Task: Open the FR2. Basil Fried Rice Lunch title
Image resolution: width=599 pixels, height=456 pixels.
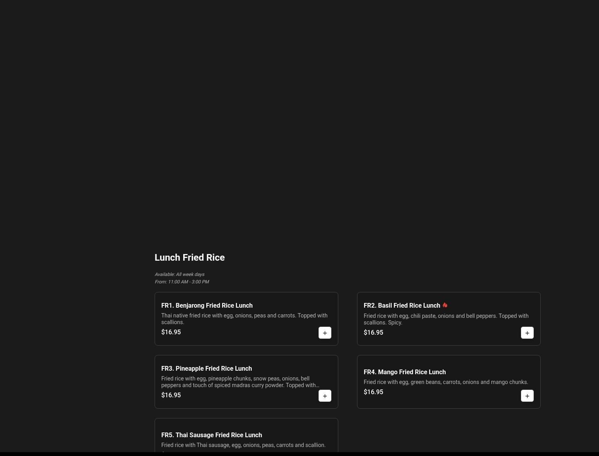Action: 402,305
